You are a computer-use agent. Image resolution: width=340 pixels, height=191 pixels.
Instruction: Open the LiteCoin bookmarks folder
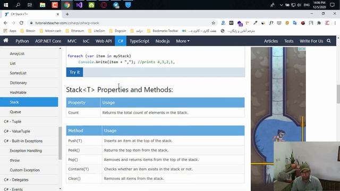click(97, 31)
